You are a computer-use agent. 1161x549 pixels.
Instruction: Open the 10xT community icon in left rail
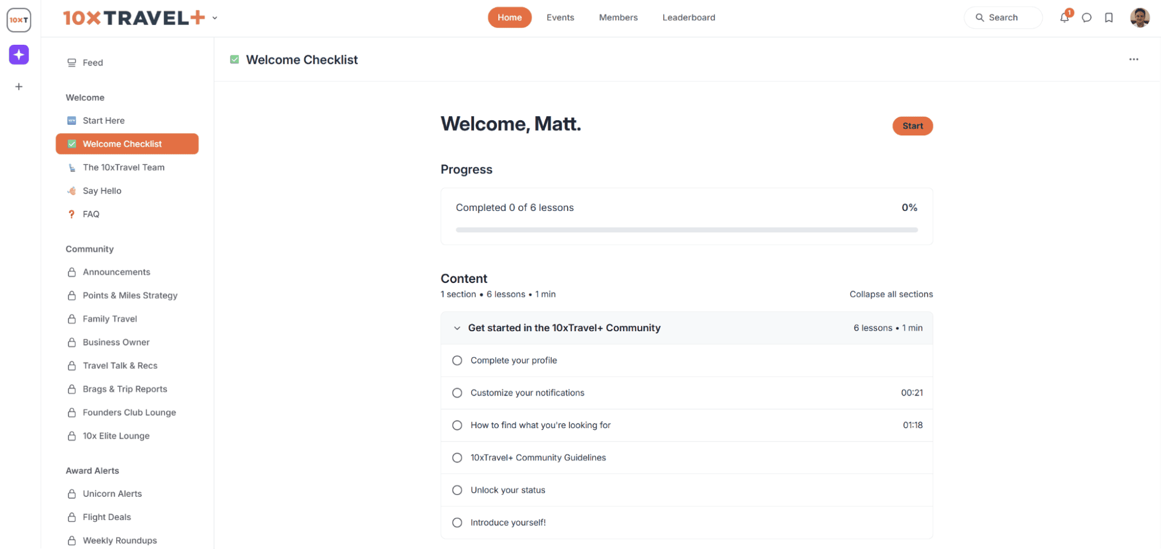coord(19,20)
